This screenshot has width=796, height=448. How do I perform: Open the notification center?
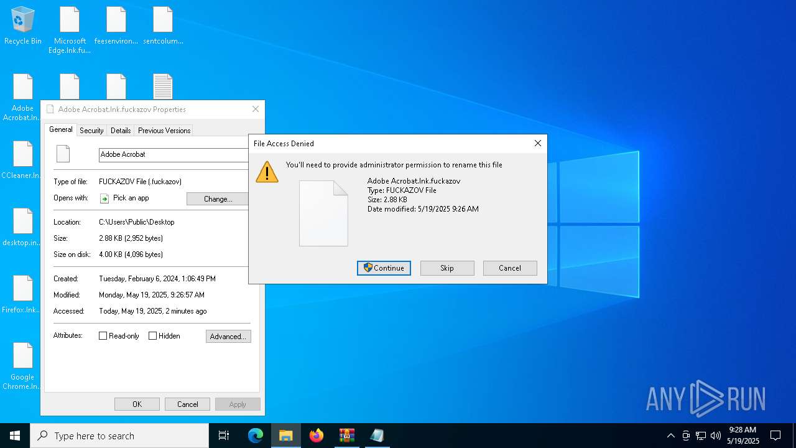point(775,436)
